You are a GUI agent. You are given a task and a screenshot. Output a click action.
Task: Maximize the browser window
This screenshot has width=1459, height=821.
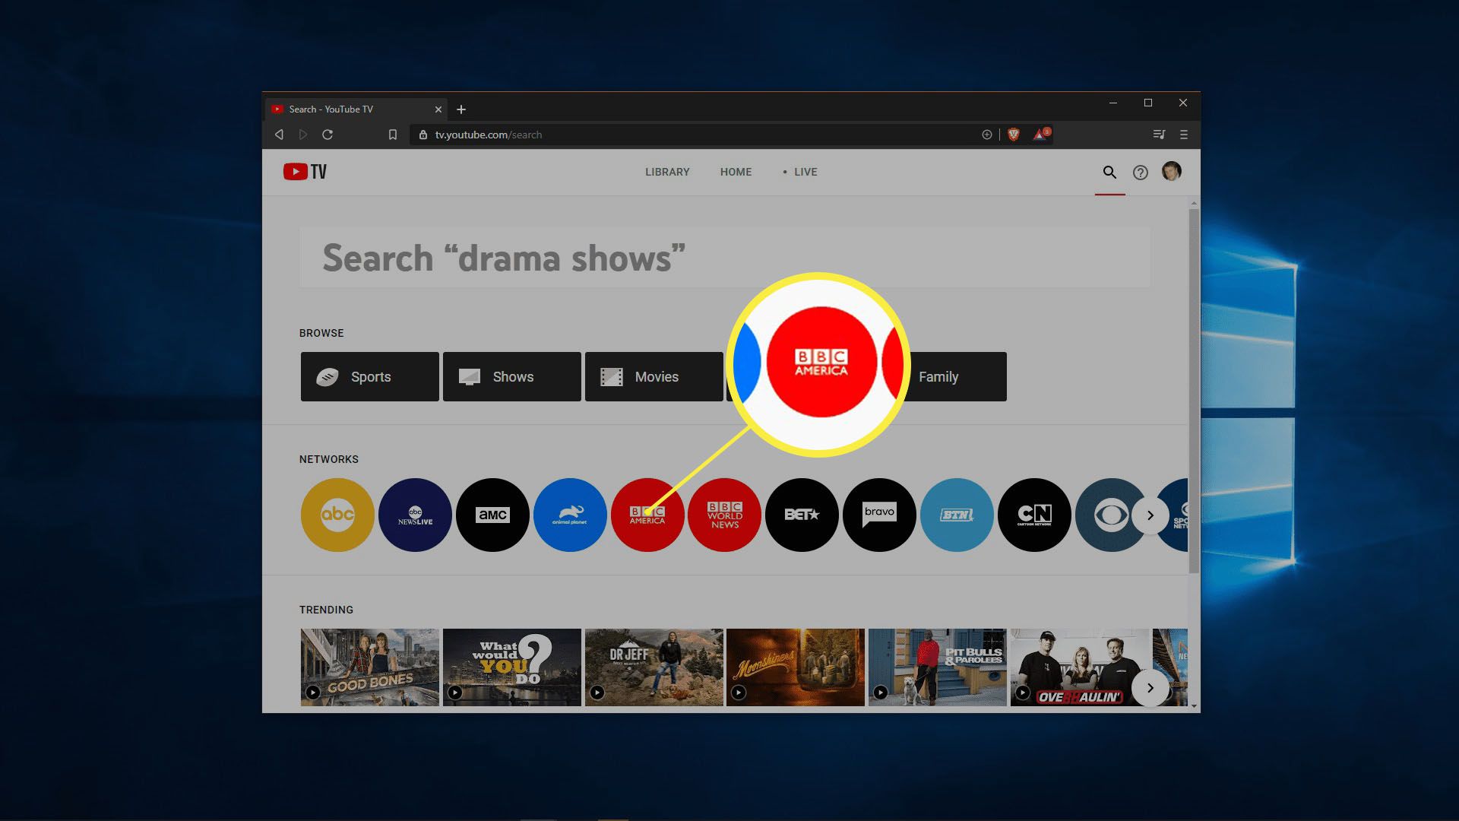click(1148, 103)
